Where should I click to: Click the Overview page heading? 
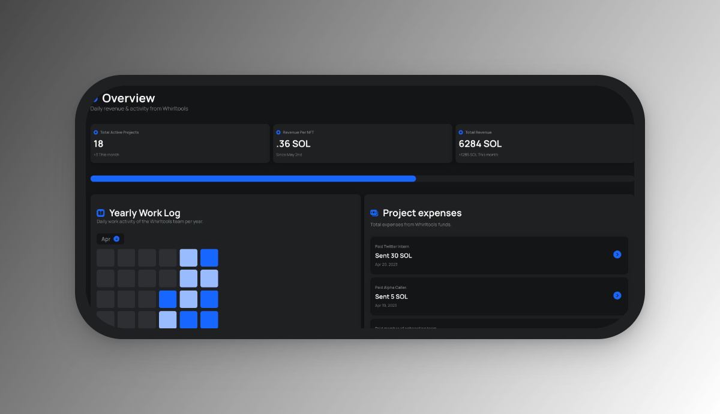click(x=128, y=98)
